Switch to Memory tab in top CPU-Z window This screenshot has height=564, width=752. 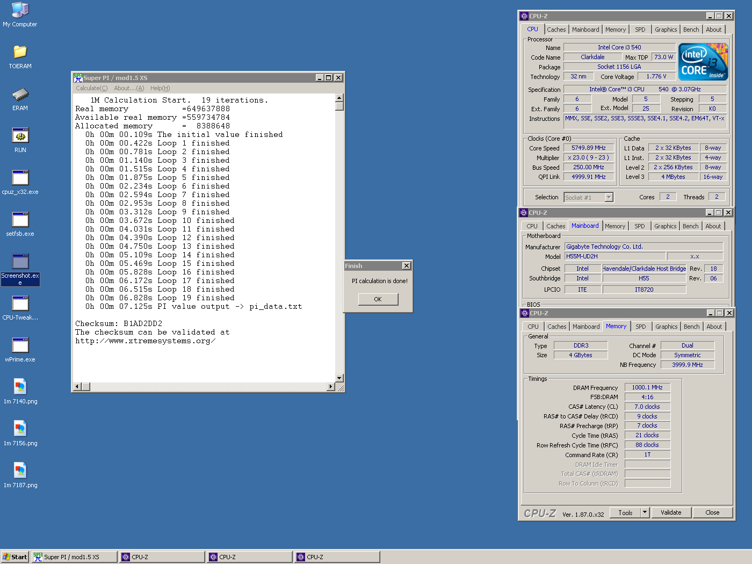pyautogui.click(x=616, y=30)
